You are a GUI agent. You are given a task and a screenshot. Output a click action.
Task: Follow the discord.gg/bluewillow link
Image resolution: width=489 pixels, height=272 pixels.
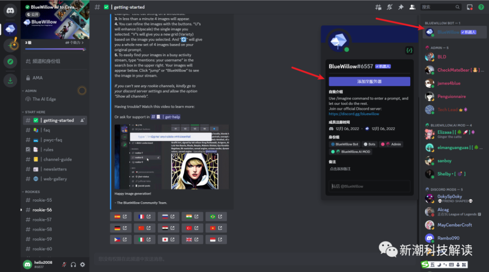(354, 114)
